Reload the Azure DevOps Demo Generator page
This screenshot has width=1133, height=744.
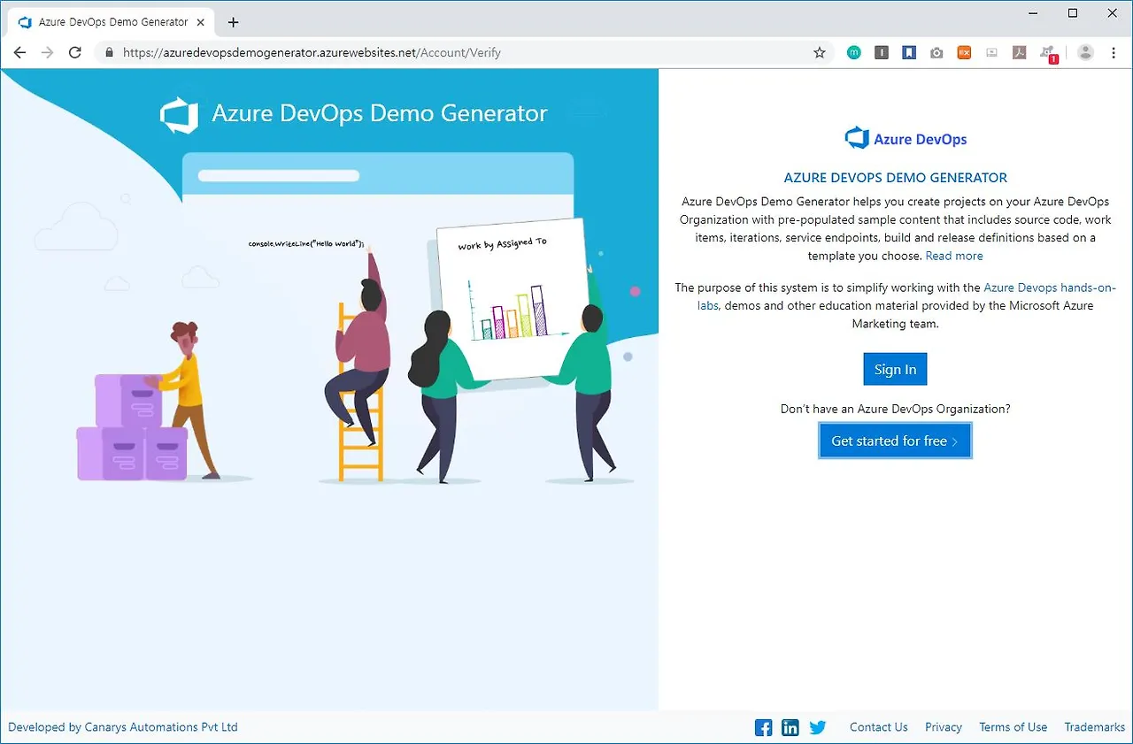[76, 53]
